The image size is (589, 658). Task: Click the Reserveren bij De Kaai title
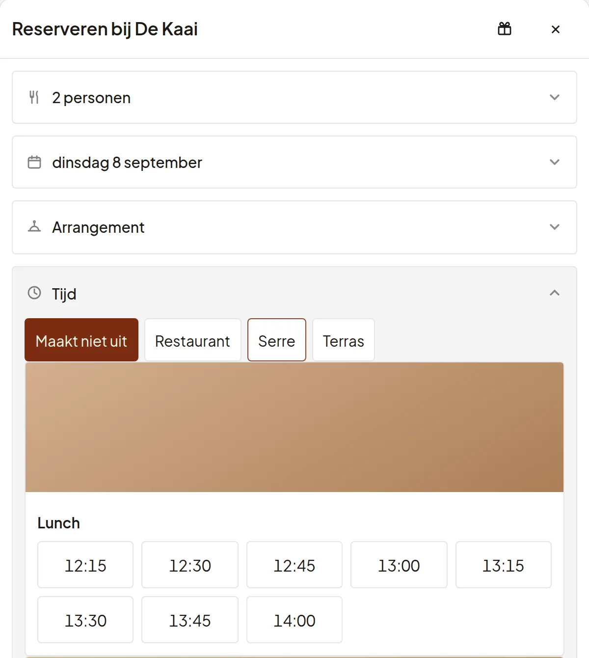click(x=105, y=29)
